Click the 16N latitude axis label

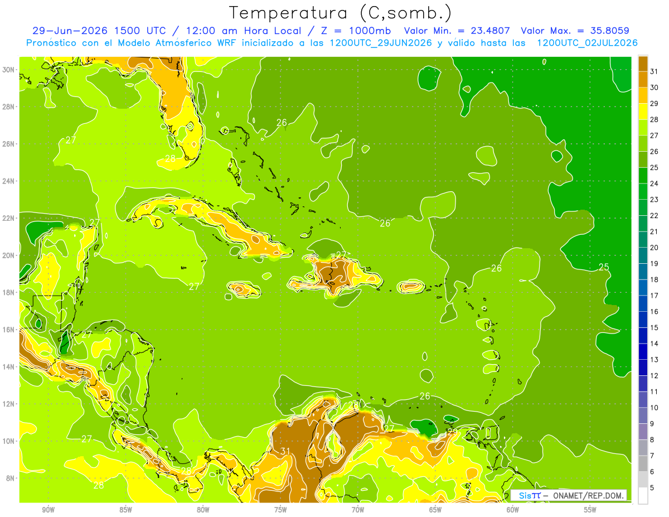coord(9,330)
